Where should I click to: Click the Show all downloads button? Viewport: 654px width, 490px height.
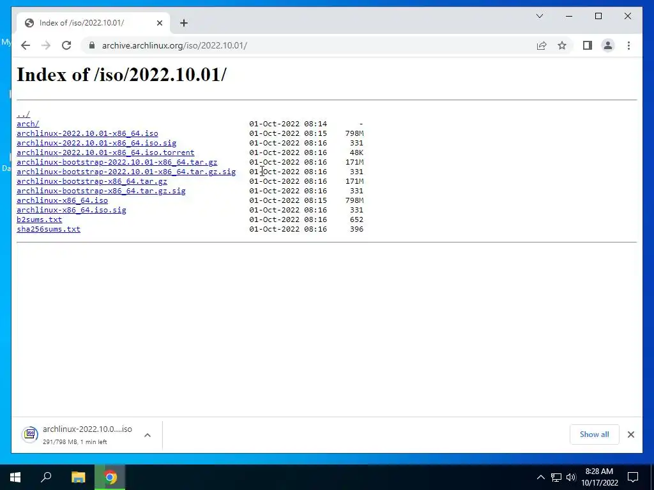click(x=595, y=434)
